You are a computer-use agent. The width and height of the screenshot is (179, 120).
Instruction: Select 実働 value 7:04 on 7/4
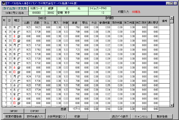74,90
